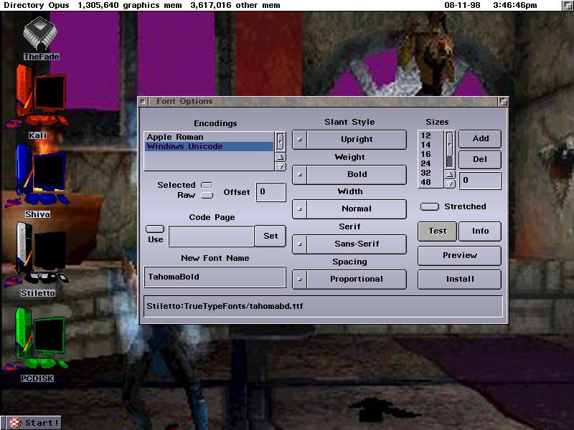Toggle the Raw checkbox
This screenshot has height=430, width=574.
coord(207,195)
